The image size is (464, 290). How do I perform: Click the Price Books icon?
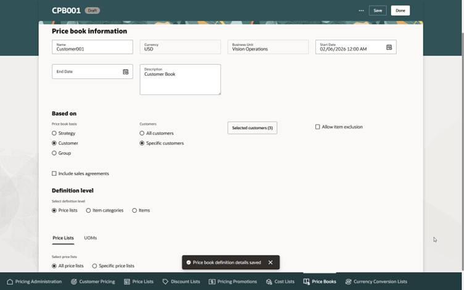click(306, 282)
